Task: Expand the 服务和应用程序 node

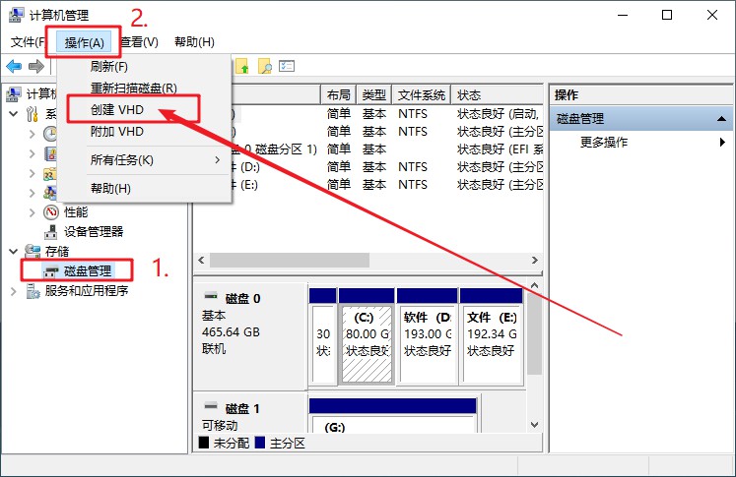Action: pyautogui.click(x=13, y=290)
